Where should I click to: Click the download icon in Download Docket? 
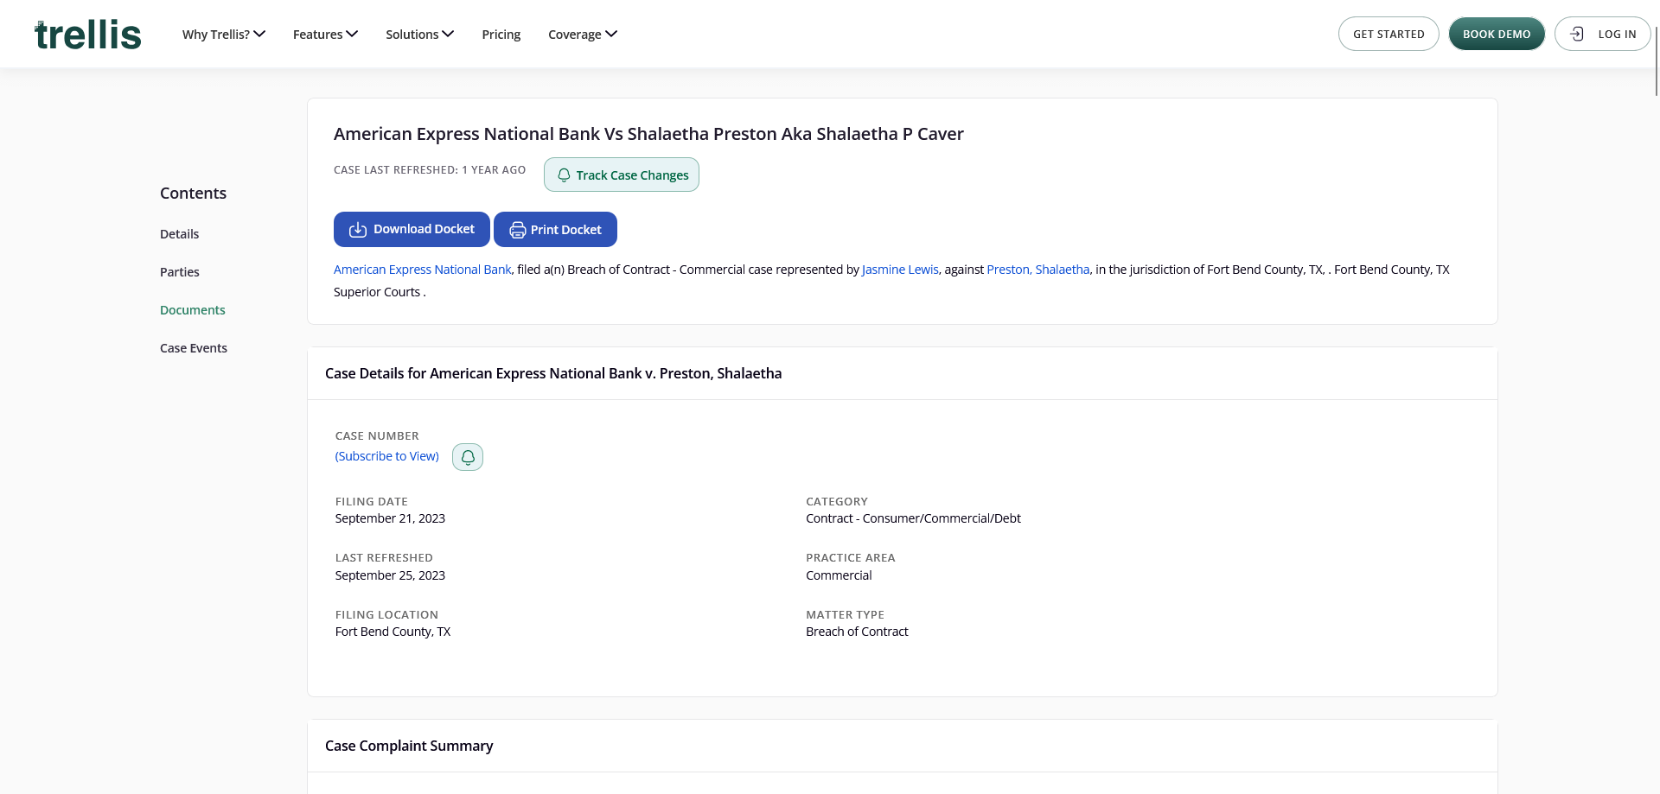pyautogui.click(x=358, y=230)
